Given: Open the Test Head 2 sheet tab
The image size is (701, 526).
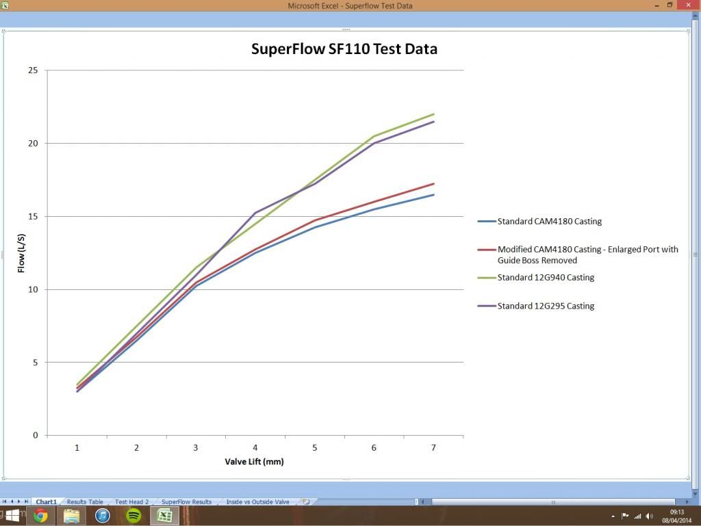Looking at the screenshot, I should pyautogui.click(x=131, y=501).
